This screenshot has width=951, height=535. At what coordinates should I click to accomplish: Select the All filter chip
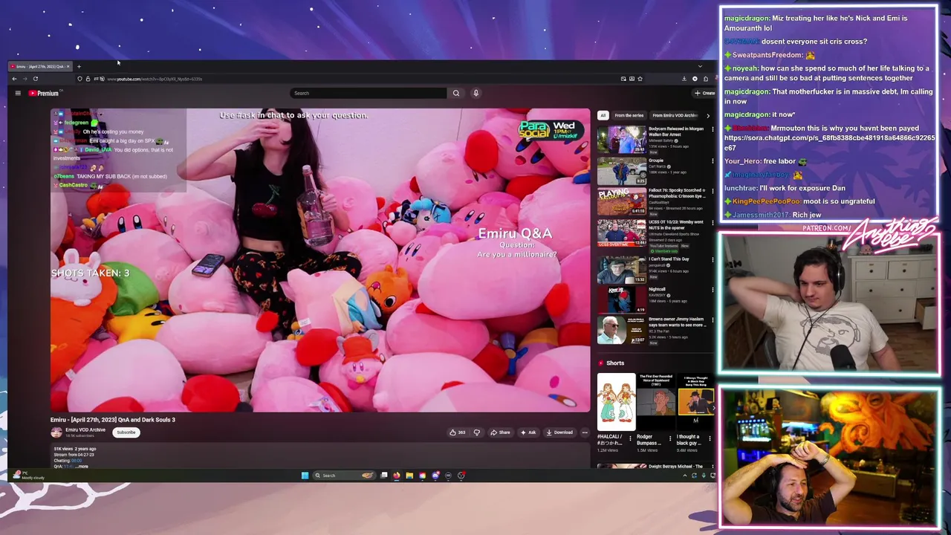pos(603,115)
